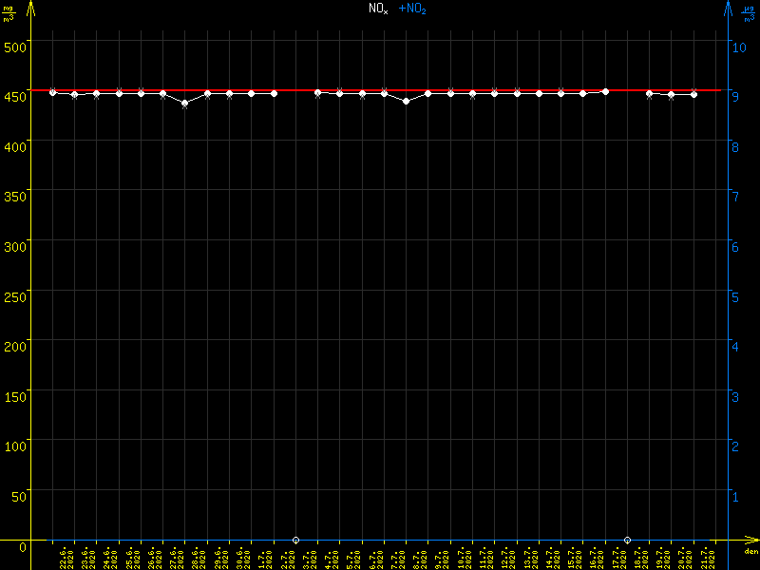The height and width of the screenshot is (570, 760).
Task: Click the yellow mg/m3 unit label
Action: (x=9, y=13)
